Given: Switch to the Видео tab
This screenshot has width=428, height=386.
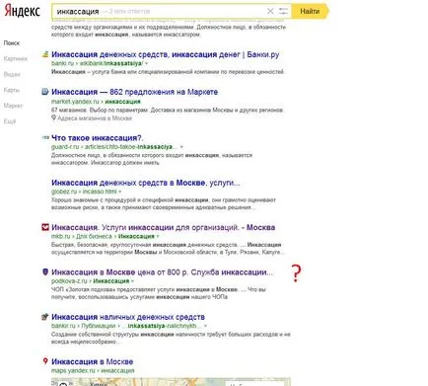Looking at the screenshot, I should [x=12, y=75].
